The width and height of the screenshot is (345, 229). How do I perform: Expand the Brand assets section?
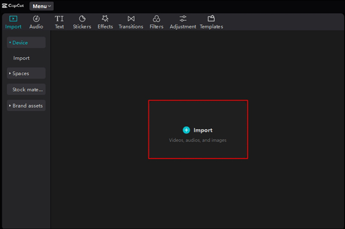26,106
